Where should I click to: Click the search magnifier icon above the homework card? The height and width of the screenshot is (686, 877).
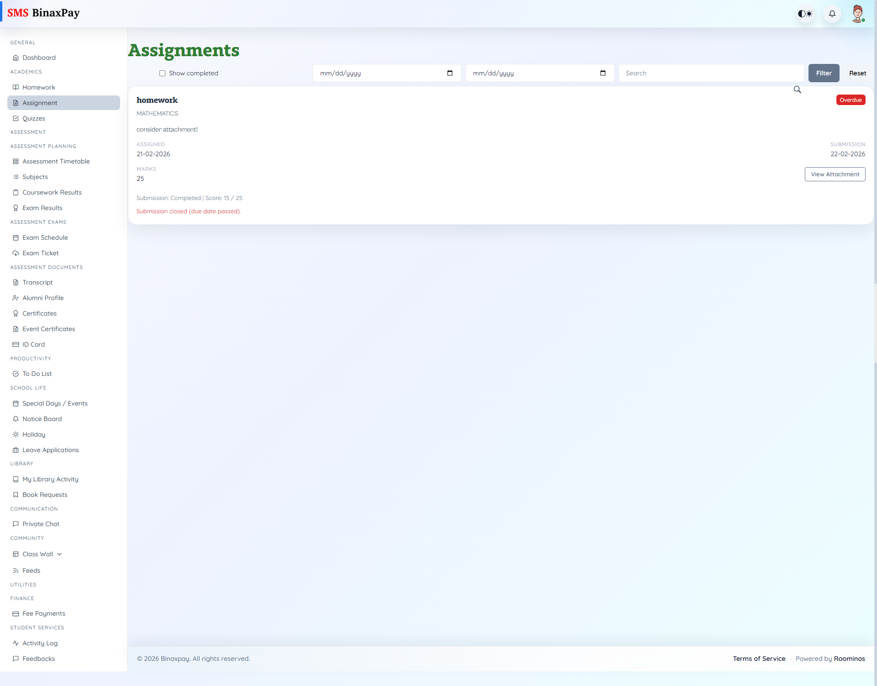click(x=797, y=90)
